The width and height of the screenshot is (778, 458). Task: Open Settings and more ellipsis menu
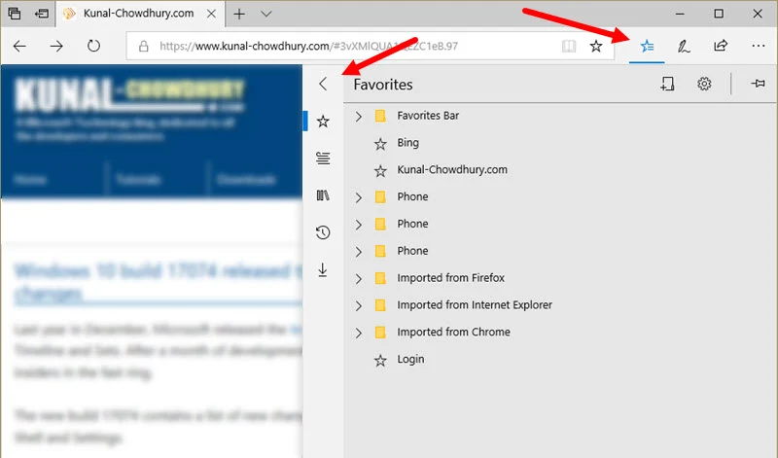click(x=759, y=46)
